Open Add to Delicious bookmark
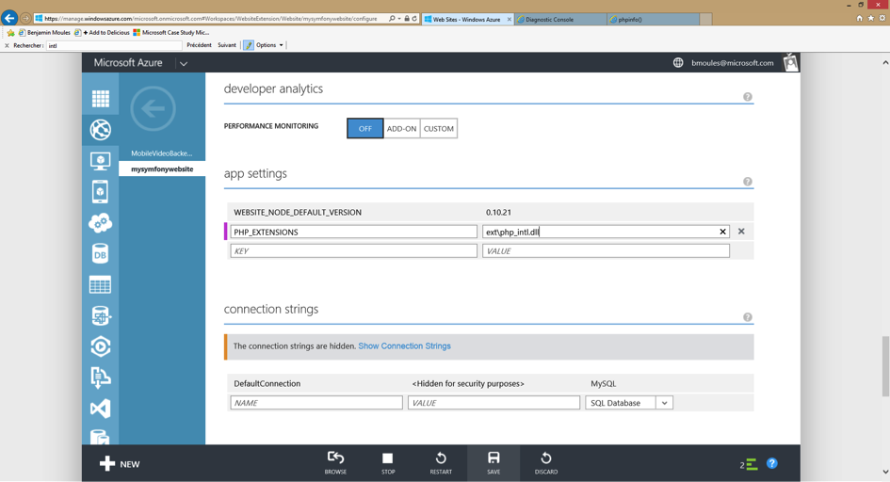 [x=102, y=32]
